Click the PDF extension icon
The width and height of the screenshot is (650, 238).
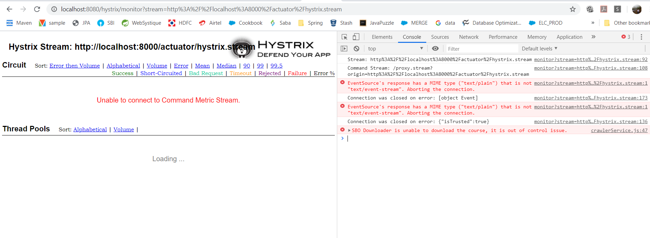click(x=604, y=9)
